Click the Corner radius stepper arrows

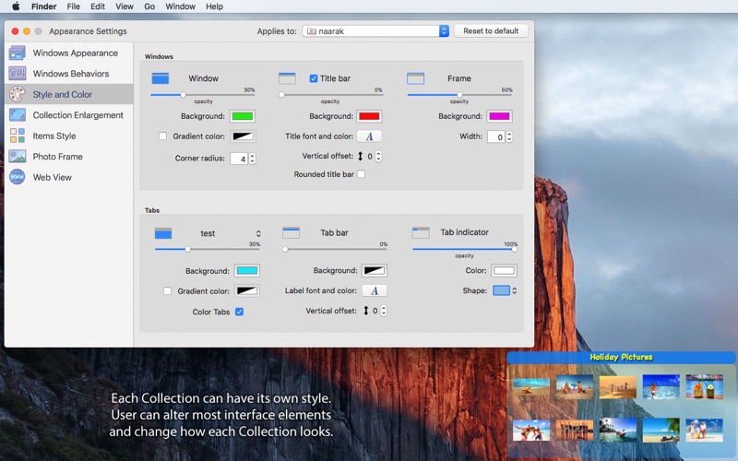(252, 159)
